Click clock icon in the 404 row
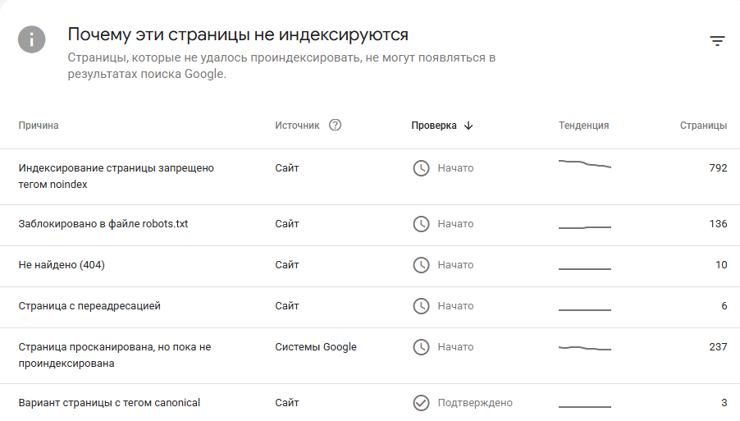740x421 pixels. click(421, 265)
